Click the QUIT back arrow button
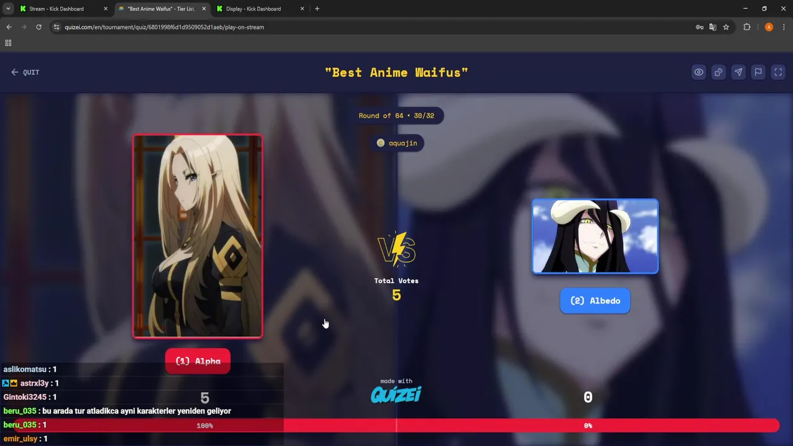Image resolution: width=793 pixels, height=446 pixels. coord(25,72)
